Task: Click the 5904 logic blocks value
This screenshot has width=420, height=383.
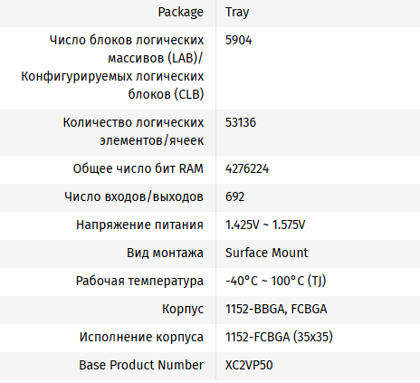Action: click(238, 40)
